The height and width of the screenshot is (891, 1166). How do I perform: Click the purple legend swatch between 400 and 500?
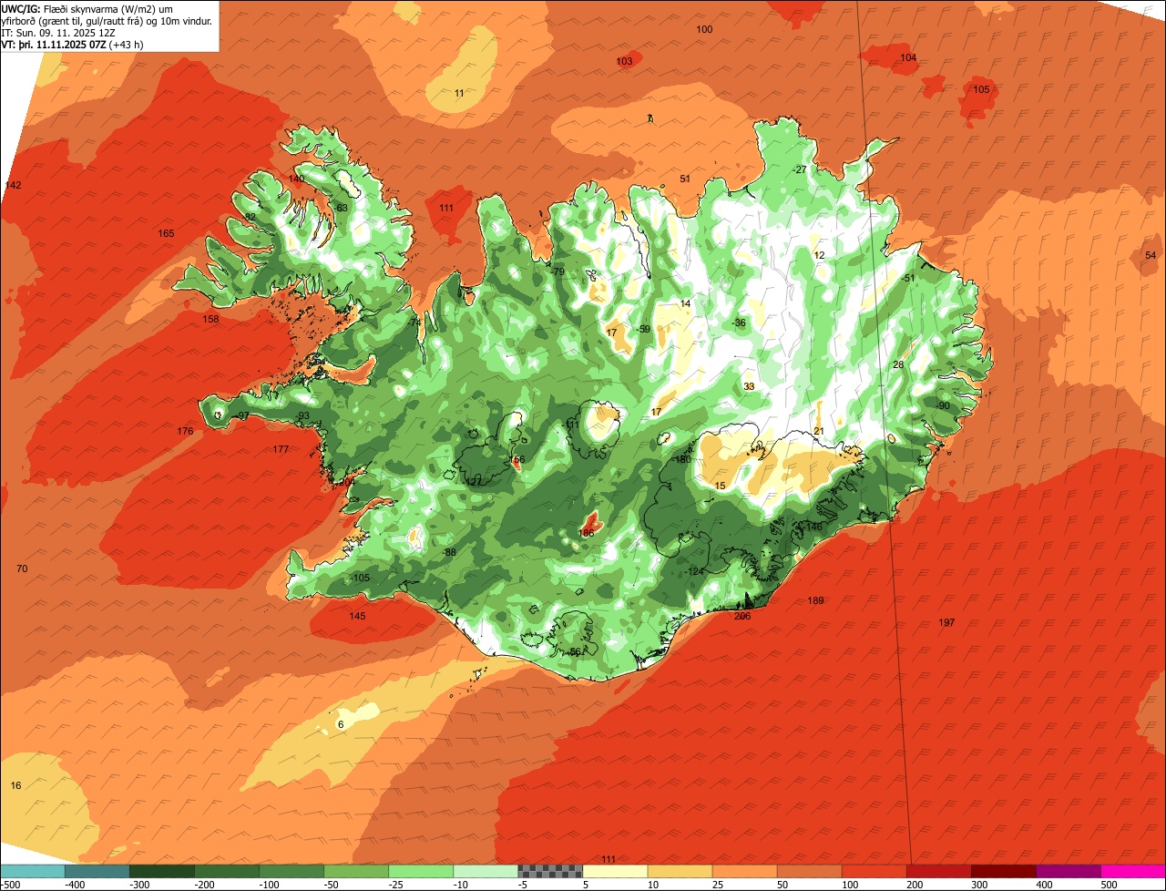pos(1069,871)
